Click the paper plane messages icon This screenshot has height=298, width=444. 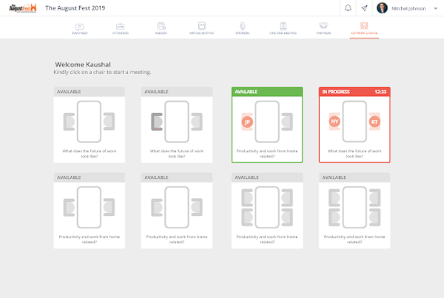point(365,8)
